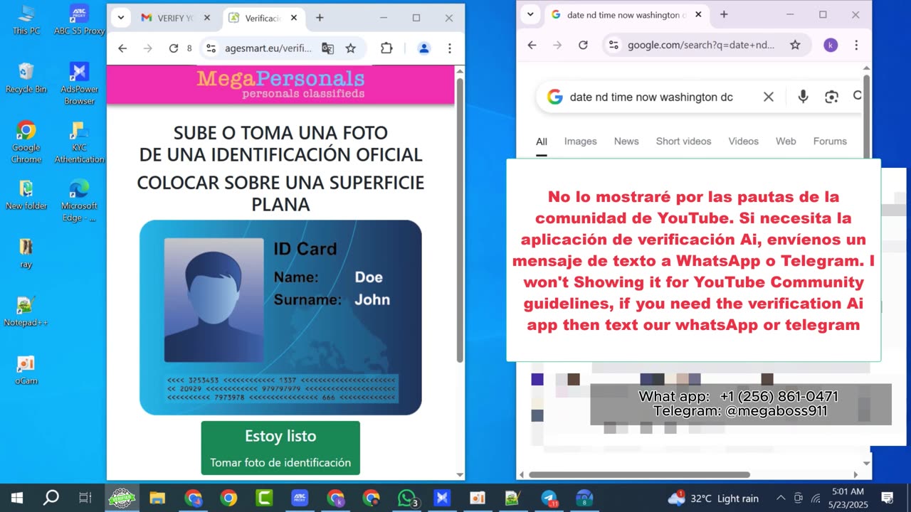Launch Microsoft Edge desktop shortcut
The width and height of the screenshot is (911, 512).
tap(79, 200)
